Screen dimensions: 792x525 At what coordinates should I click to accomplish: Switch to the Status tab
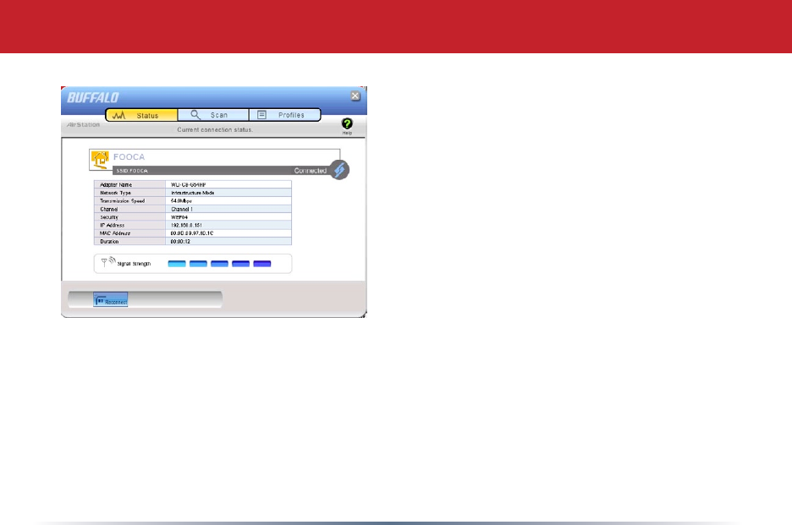(141, 115)
